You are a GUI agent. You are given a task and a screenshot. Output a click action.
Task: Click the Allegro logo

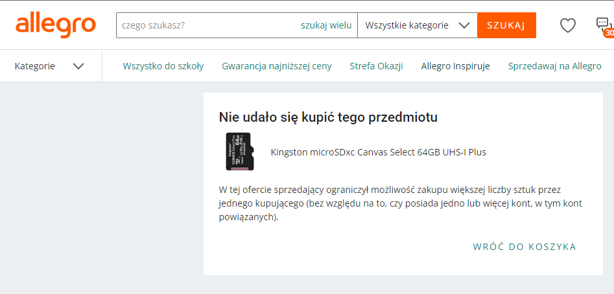point(56,25)
